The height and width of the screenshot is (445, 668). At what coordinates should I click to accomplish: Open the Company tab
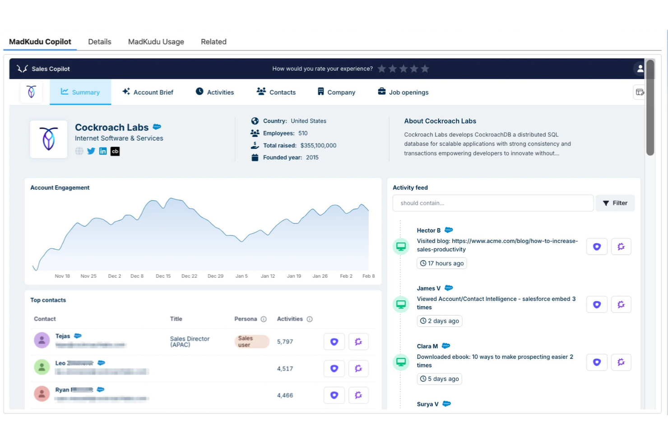(336, 92)
